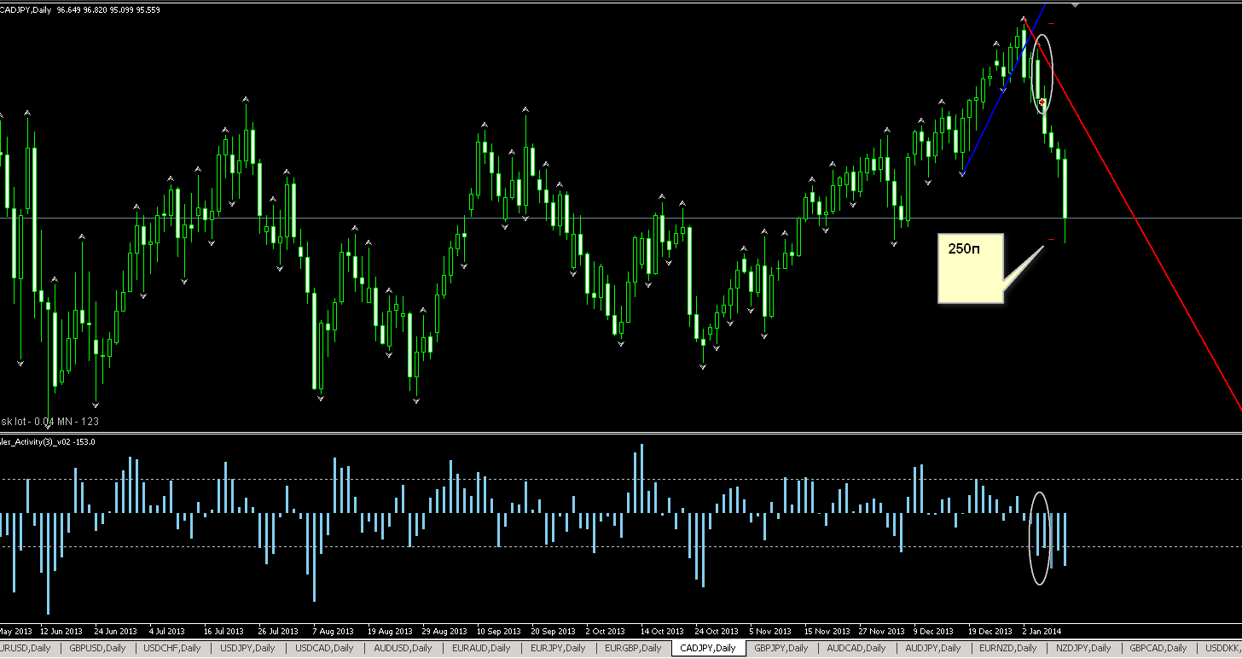Click the 19 Aug 2013 date label
The width and height of the screenshot is (1242, 659).
[390, 632]
